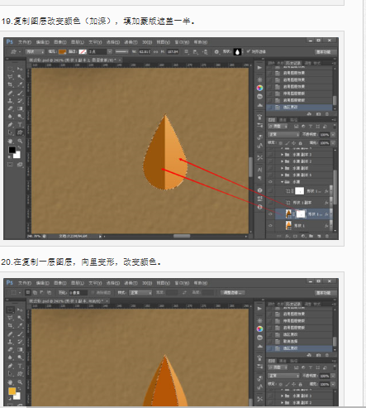Select Rectangular Marquee tool in lower Photoshop window
Screen dimensions: 366x408
[11, 310]
